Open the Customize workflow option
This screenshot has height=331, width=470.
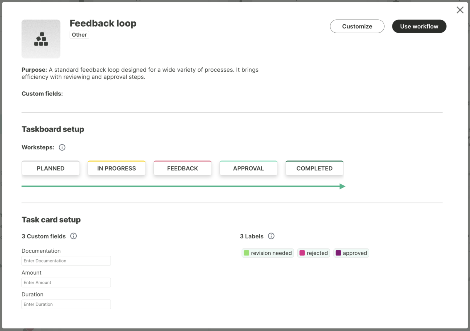tap(357, 26)
